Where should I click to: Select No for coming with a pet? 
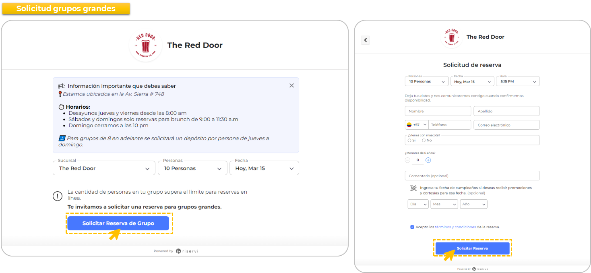tap(424, 141)
